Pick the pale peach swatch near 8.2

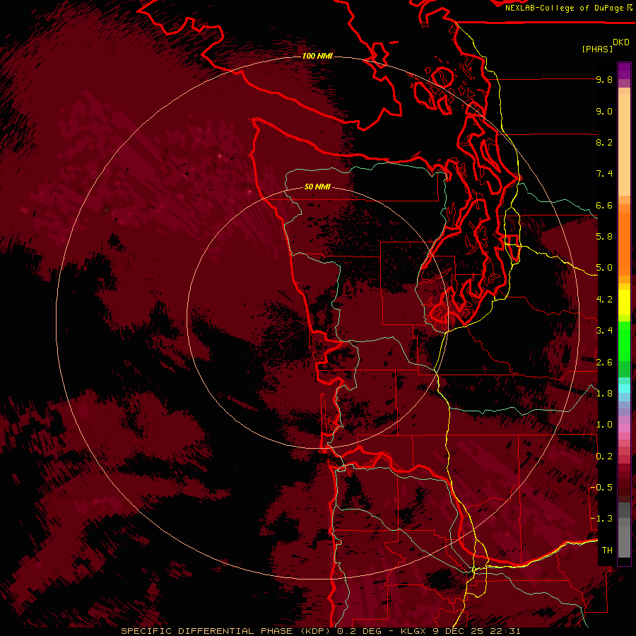[624, 145]
